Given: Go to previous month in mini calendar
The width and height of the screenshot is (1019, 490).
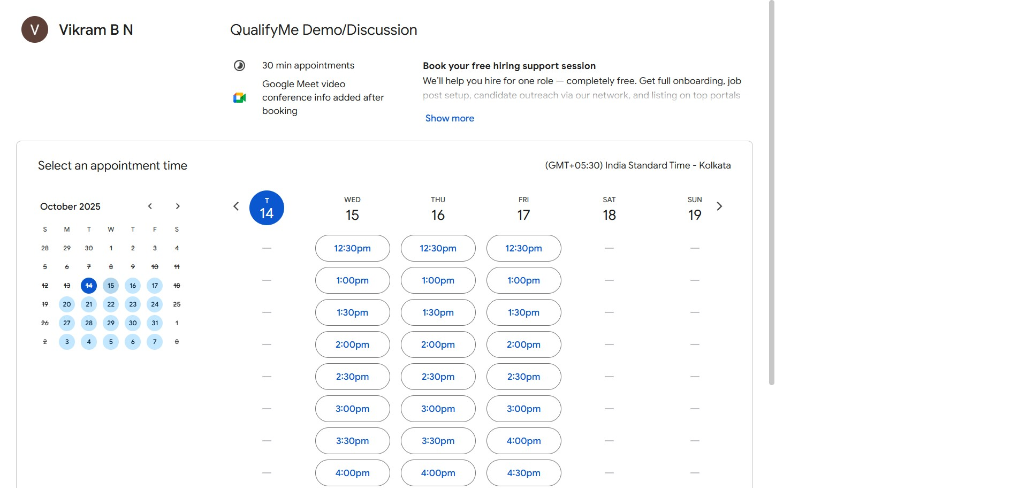Looking at the screenshot, I should (150, 206).
